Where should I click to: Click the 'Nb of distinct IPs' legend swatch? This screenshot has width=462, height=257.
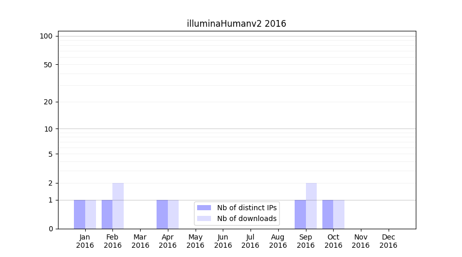(204, 208)
